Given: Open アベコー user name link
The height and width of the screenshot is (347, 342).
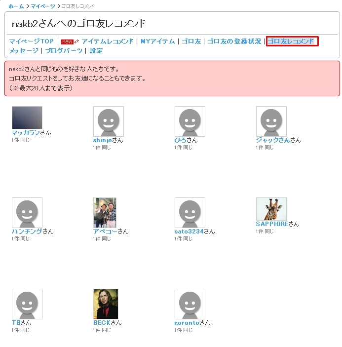Looking at the screenshot, I should pyautogui.click(x=105, y=231).
